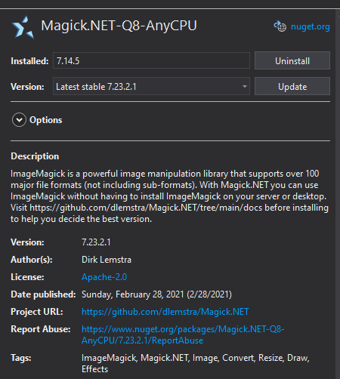Click the Options label to expand settings
Image resolution: width=340 pixels, height=379 pixels.
[46, 120]
